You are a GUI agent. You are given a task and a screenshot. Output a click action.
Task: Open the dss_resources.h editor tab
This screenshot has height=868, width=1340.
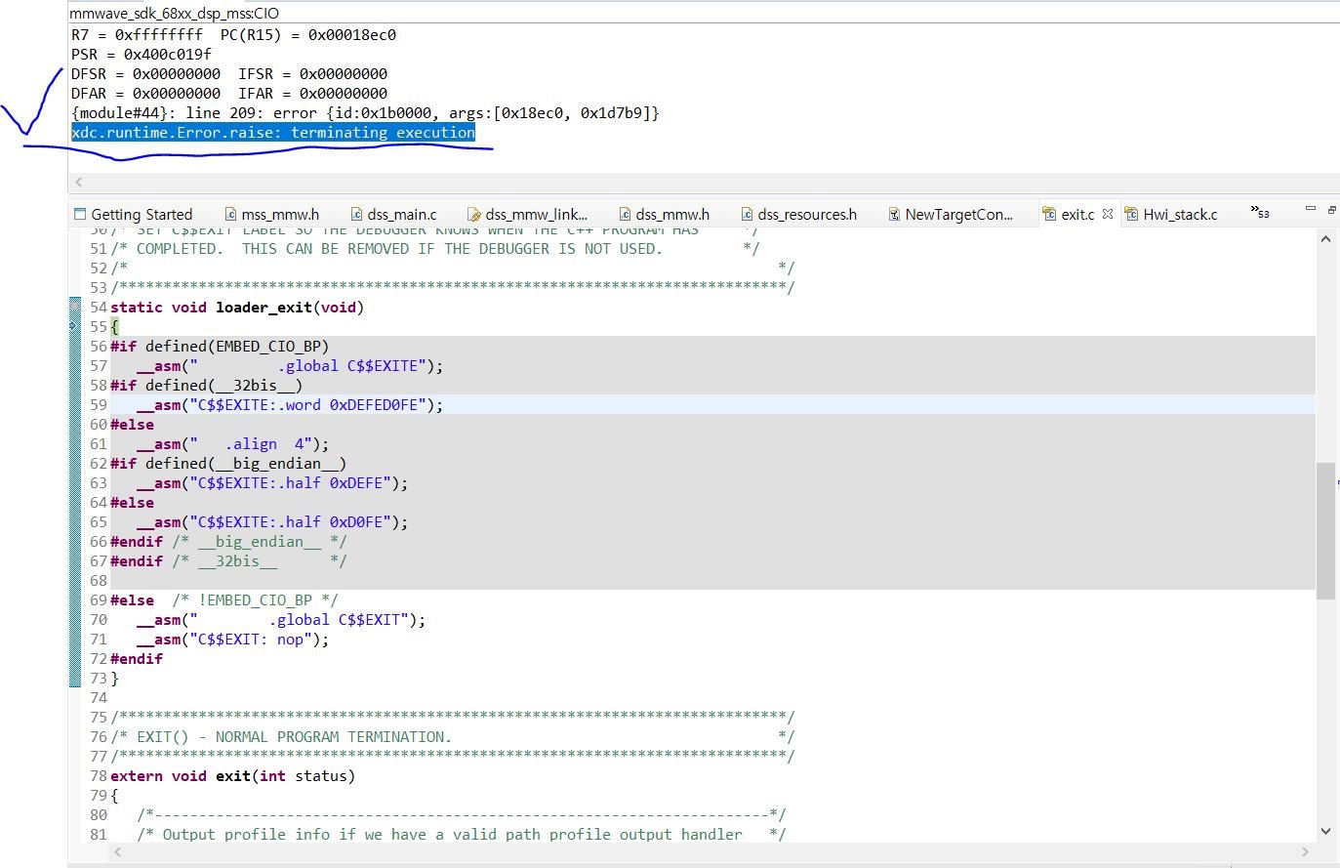pos(798,214)
